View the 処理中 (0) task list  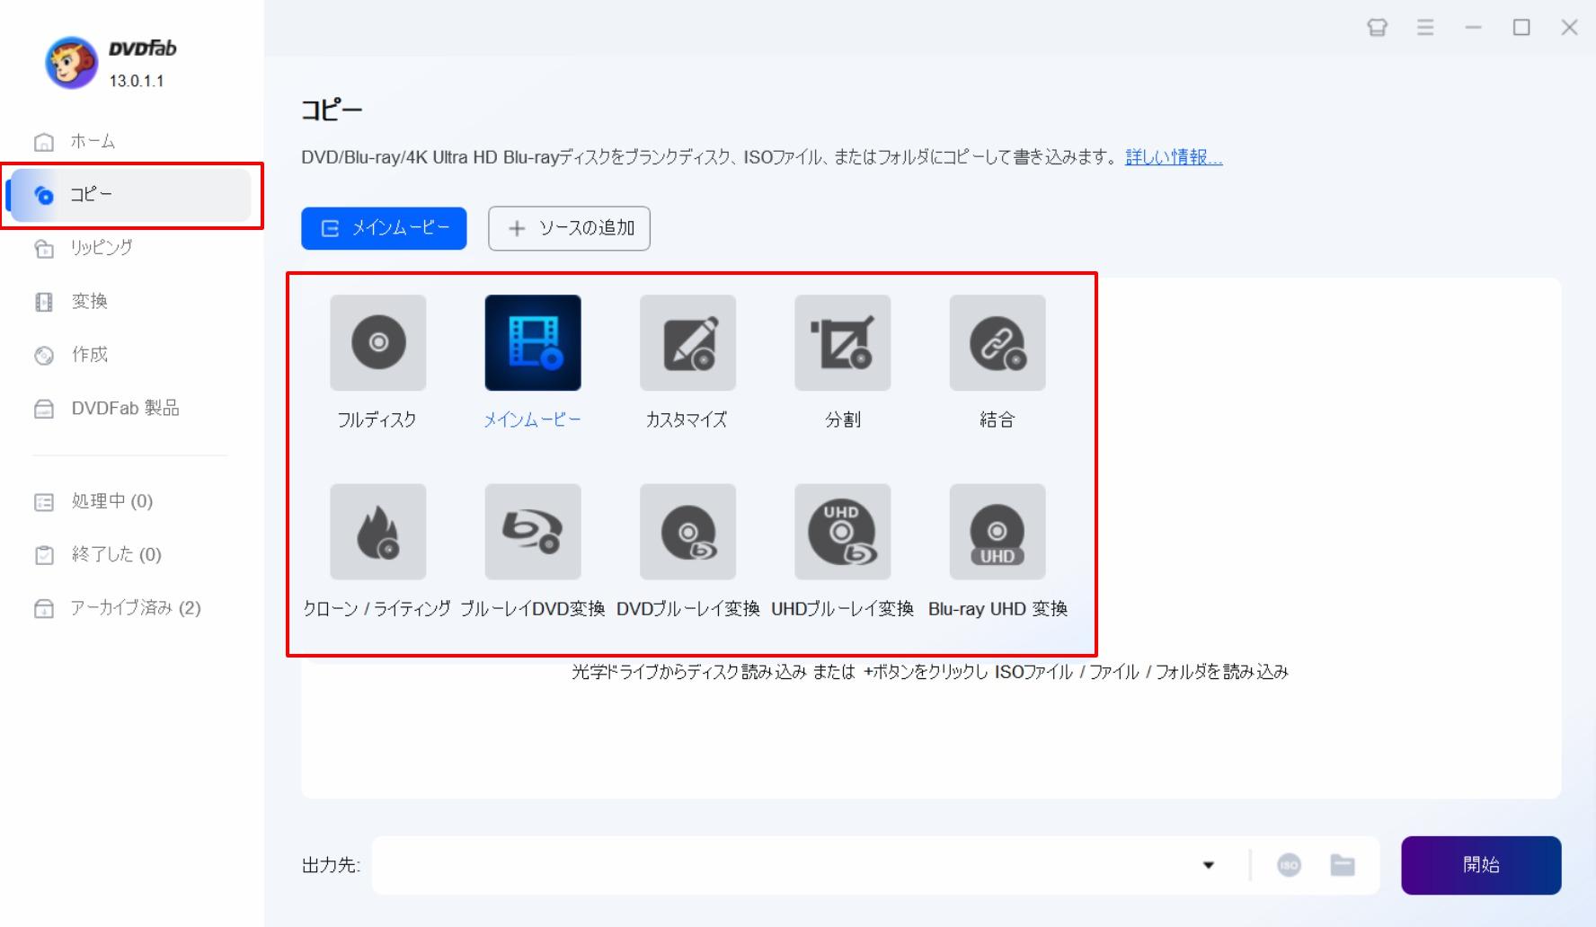coord(131,501)
